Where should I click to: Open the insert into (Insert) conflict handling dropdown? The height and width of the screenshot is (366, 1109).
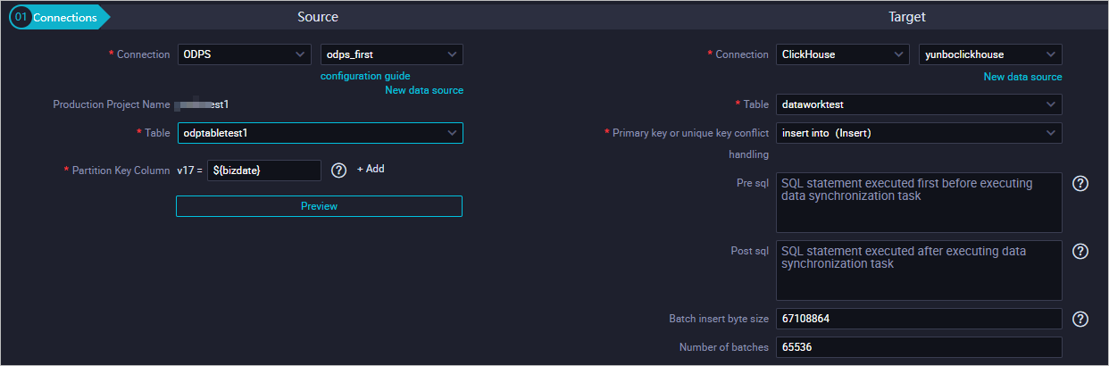[919, 133]
